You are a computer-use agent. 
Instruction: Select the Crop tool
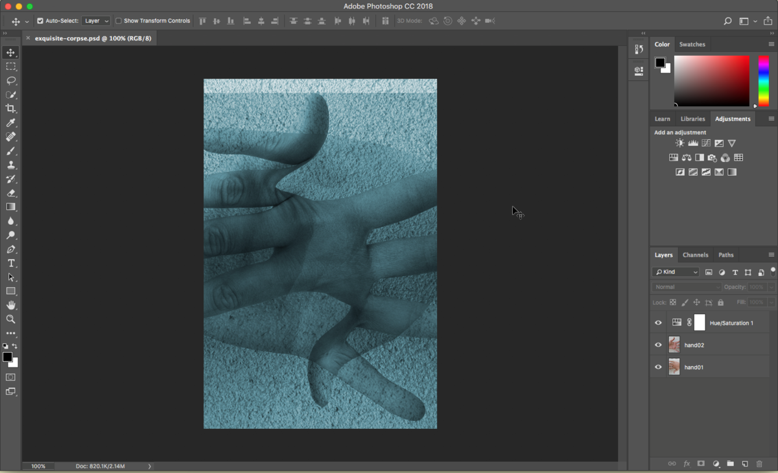[11, 109]
